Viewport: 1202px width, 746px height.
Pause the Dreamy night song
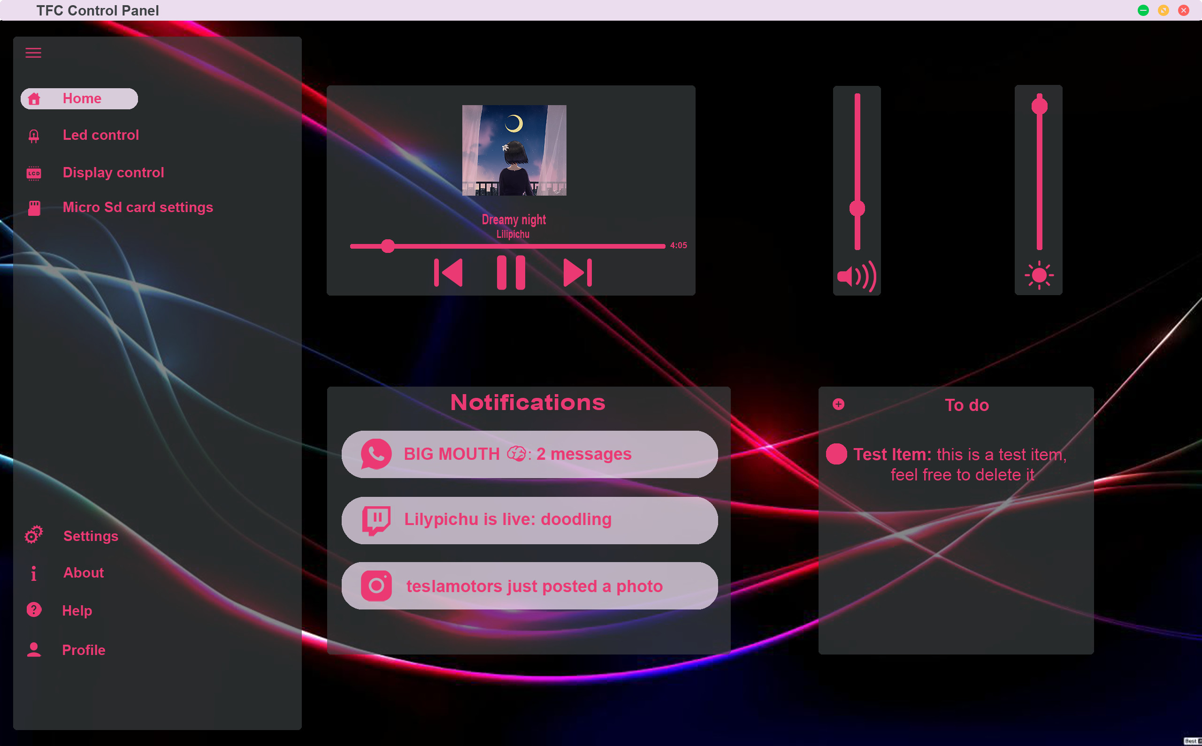[511, 272]
